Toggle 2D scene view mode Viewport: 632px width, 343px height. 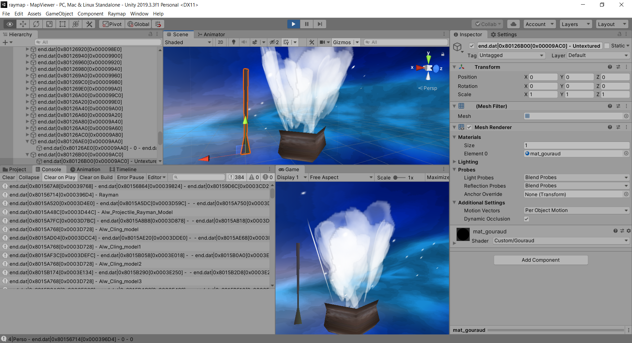coord(221,42)
